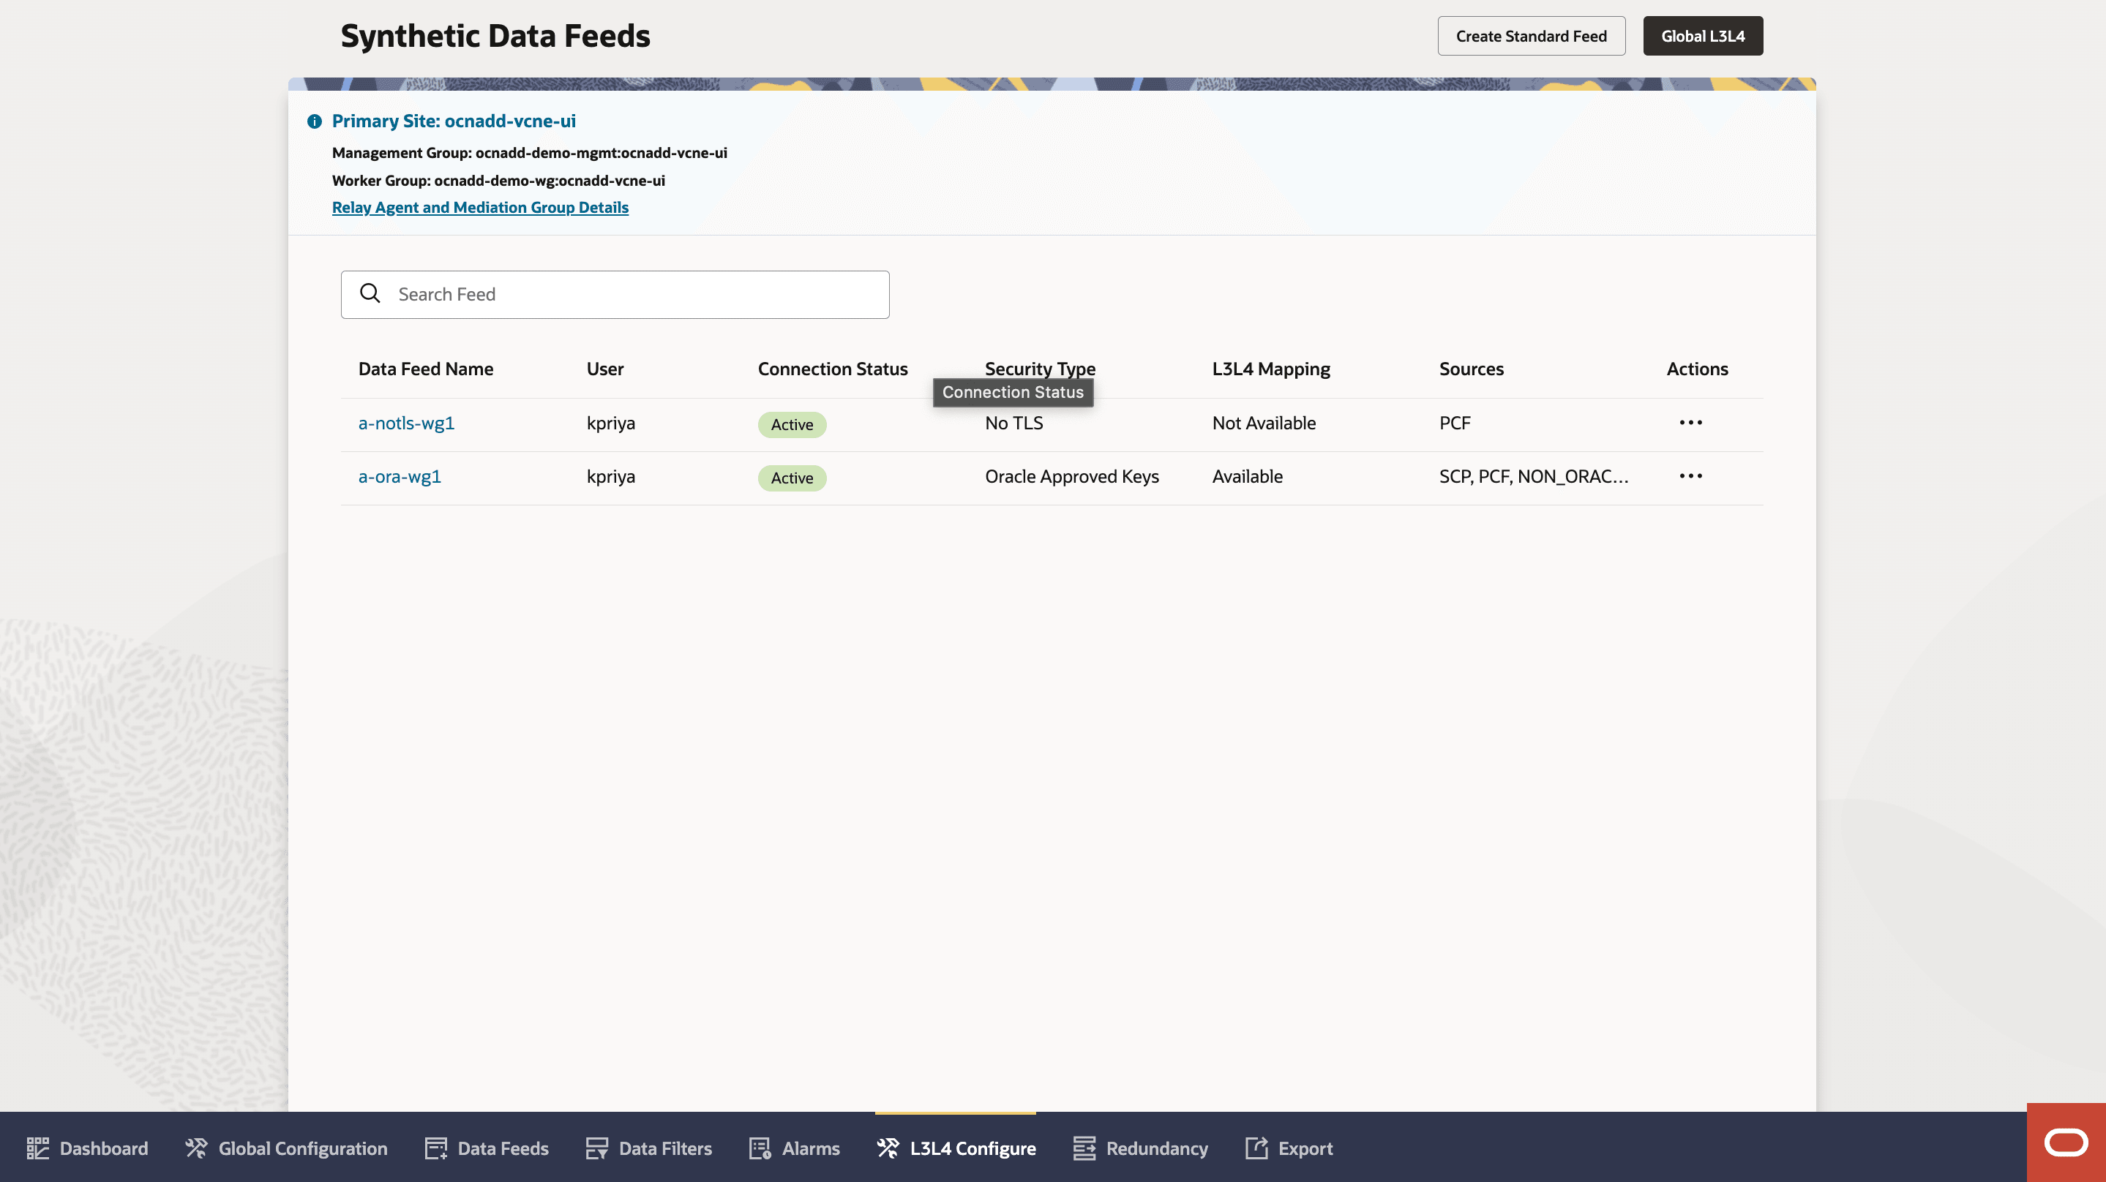The height and width of the screenshot is (1182, 2106).
Task: Sort by Data Feed Name column header
Action: (425, 369)
